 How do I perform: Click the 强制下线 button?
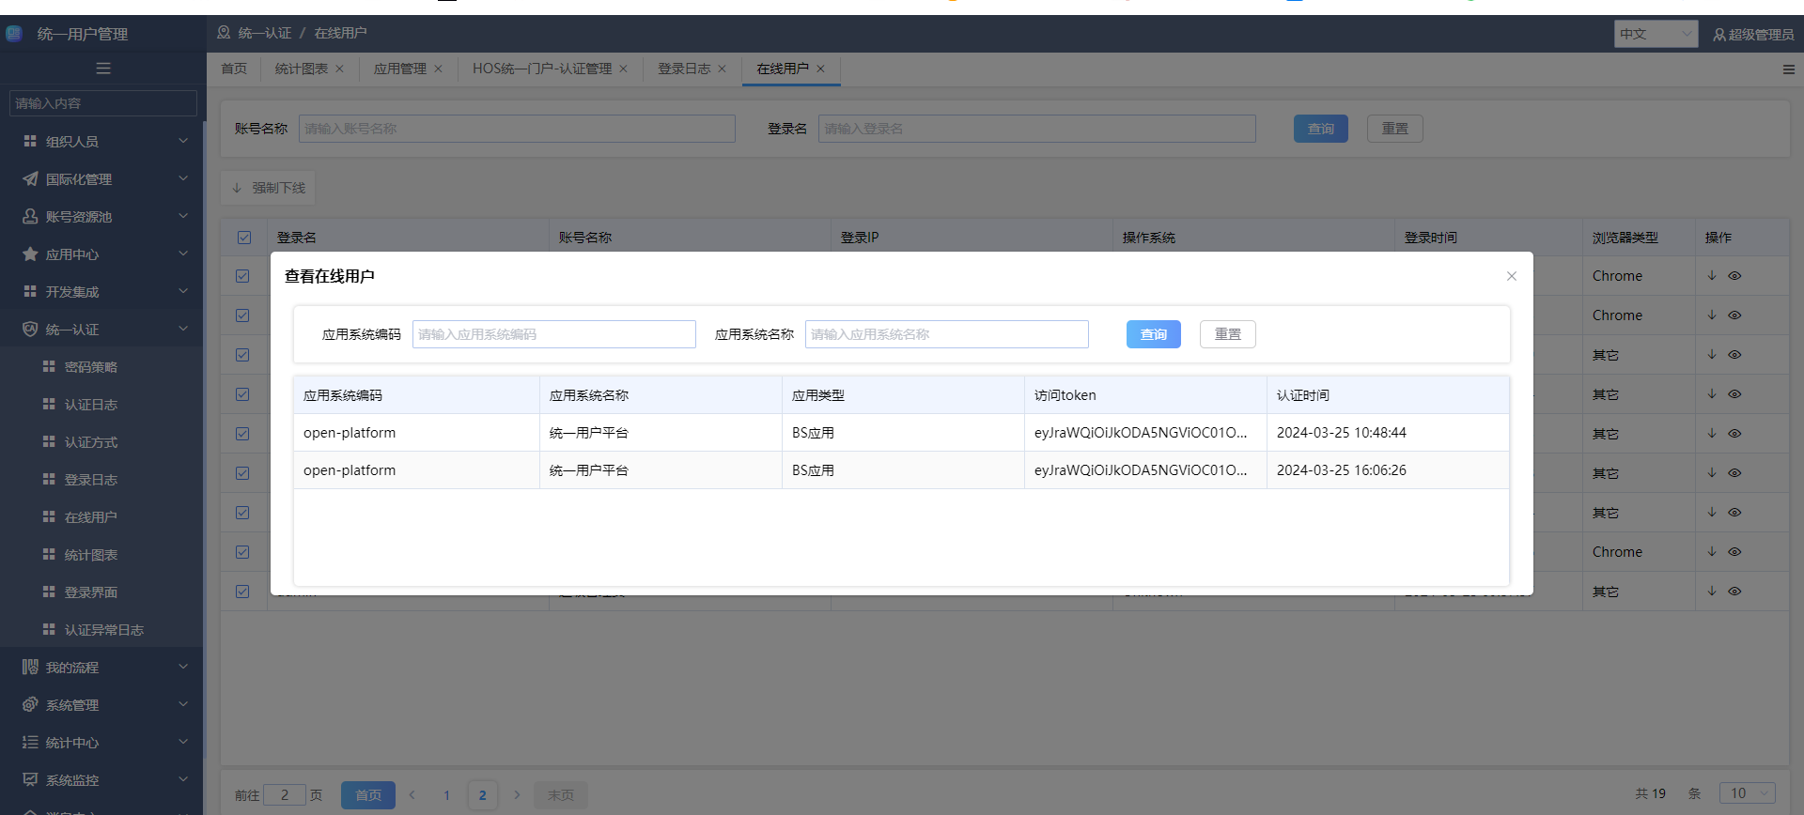coord(269,188)
